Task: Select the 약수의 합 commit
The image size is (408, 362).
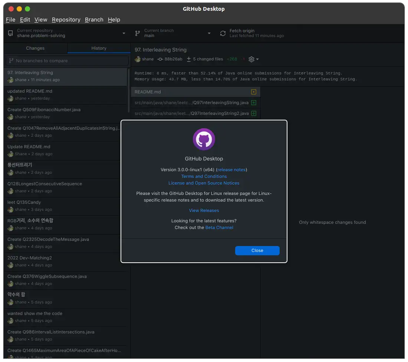Action: click(65, 299)
